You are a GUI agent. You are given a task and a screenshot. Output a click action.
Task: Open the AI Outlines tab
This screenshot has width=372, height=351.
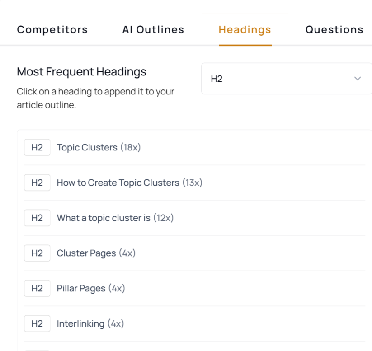click(x=153, y=30)
